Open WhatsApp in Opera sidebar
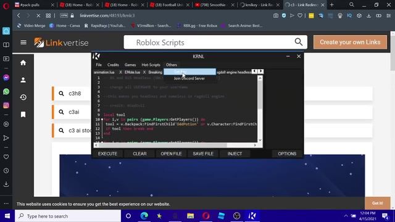Screen dimensions: 395x222 6,91
